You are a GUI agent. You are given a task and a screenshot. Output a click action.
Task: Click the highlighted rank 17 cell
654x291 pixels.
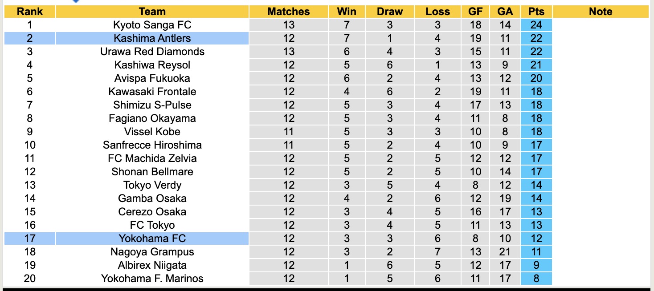(x=29, y=238)
